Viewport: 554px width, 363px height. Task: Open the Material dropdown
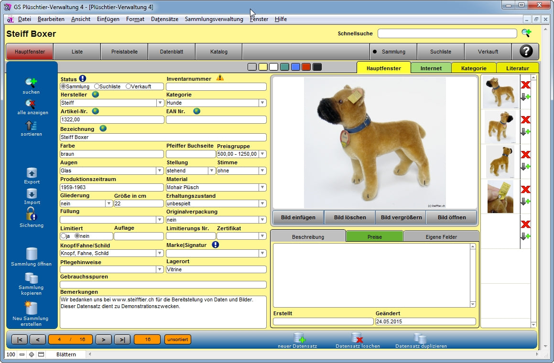(262, 187)
